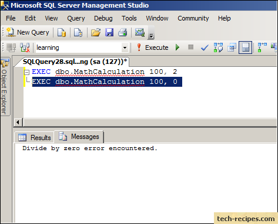Collapse the EXEC code block outline
Viewport: 278px width, 224px height.
[26, 73]
